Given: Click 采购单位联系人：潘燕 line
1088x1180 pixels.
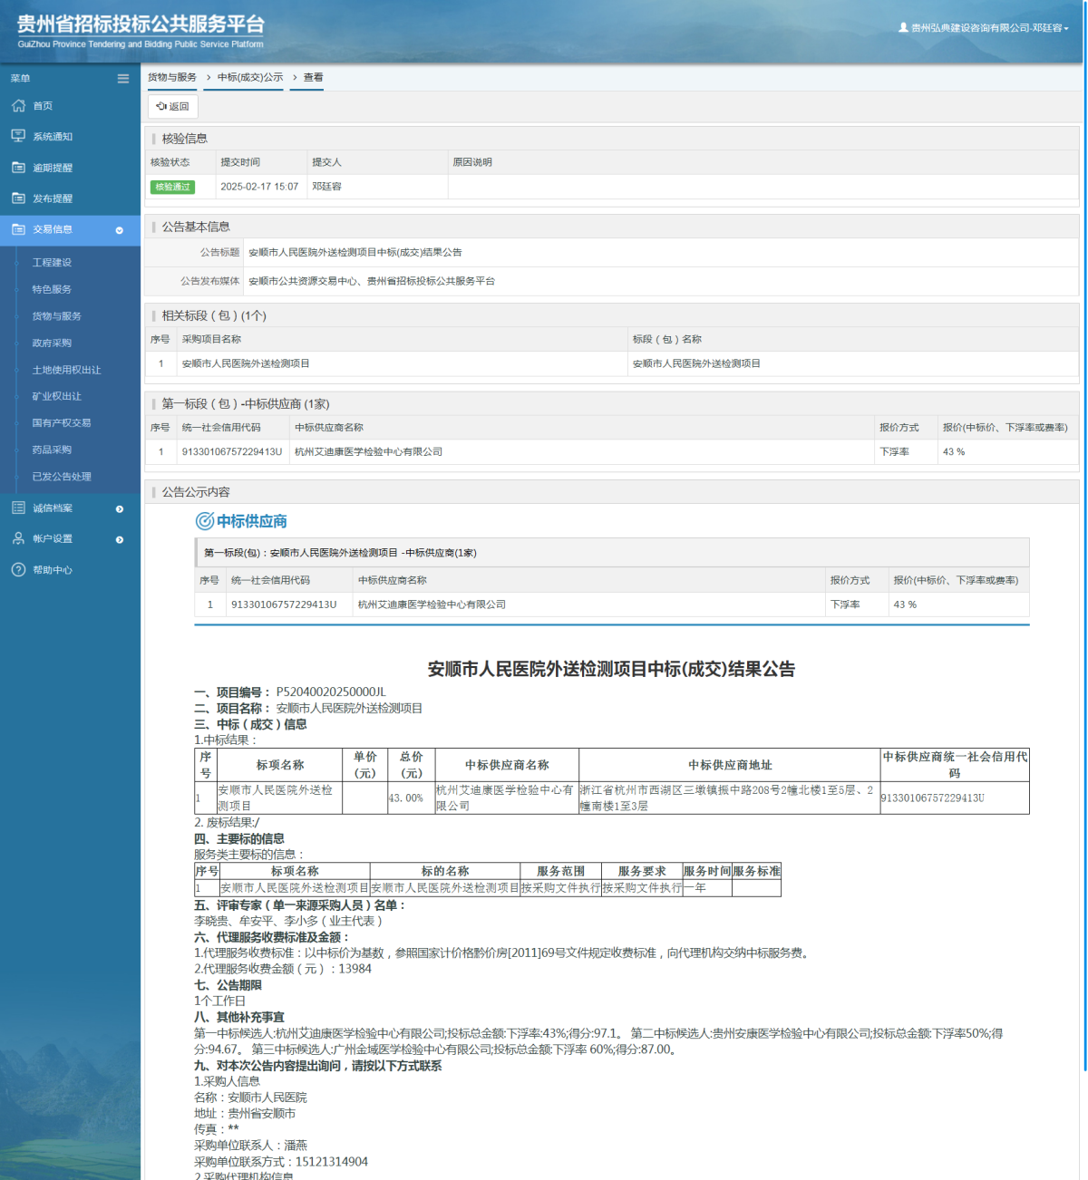Looking at the screenshot, I should pyautogui.click(x=251, y=1146).
